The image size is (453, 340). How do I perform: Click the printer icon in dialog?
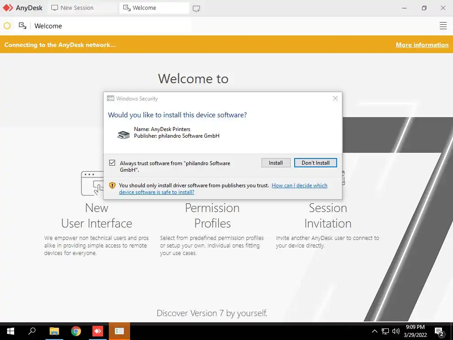123,135
